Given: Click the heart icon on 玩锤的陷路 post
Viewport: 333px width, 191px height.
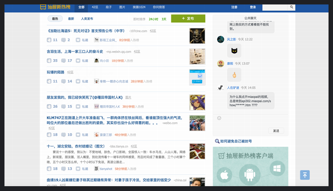Looking at the screenshot, I should 78,81.
